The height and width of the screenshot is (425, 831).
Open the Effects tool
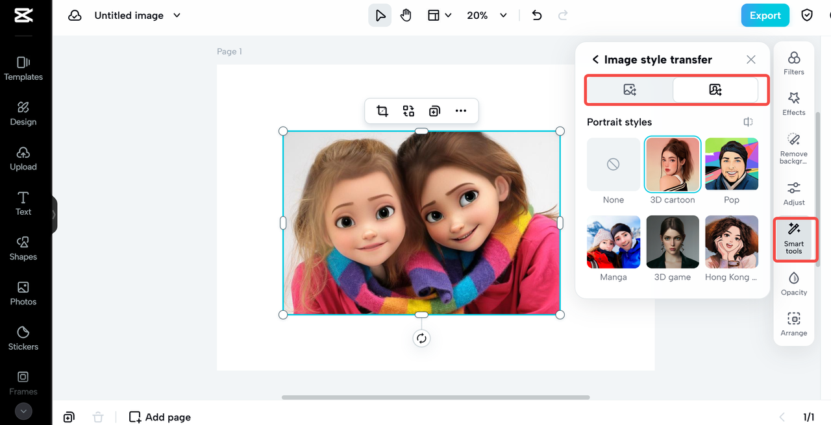(793, 104)
